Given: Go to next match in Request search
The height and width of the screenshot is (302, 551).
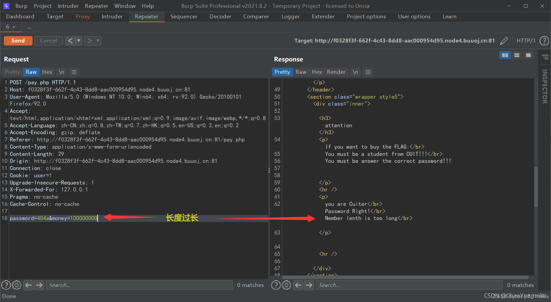Looking at the screenshot, I should click(39, 285).
